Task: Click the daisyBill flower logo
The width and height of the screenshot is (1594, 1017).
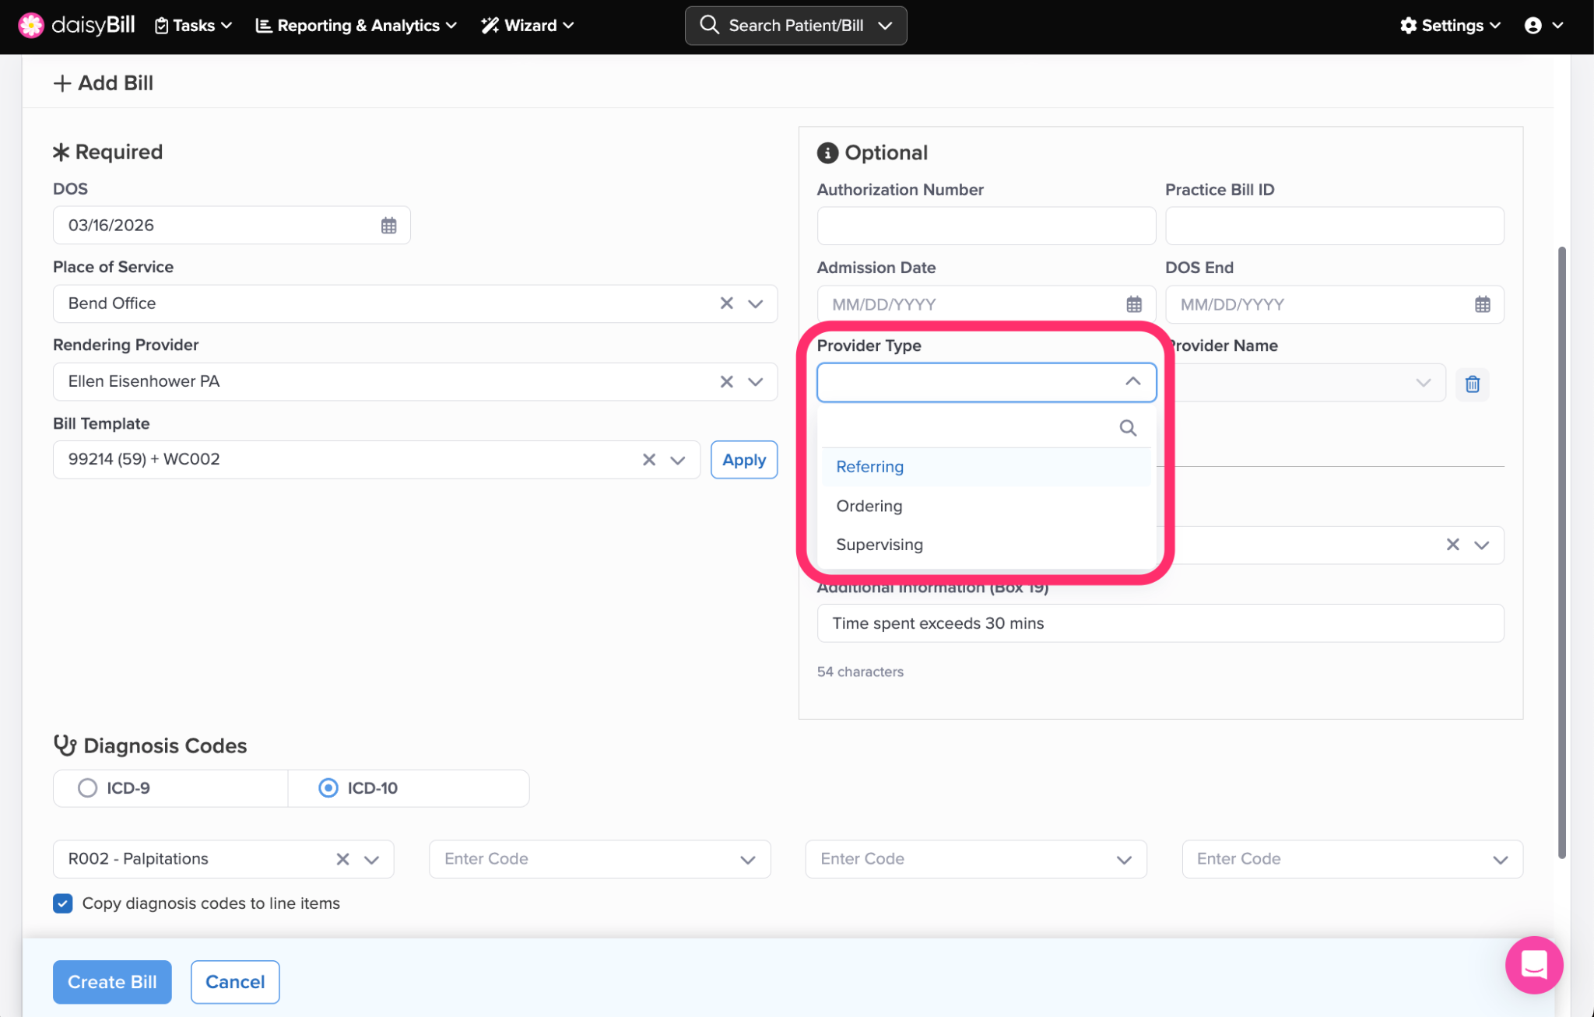Action: click(31, 26)
